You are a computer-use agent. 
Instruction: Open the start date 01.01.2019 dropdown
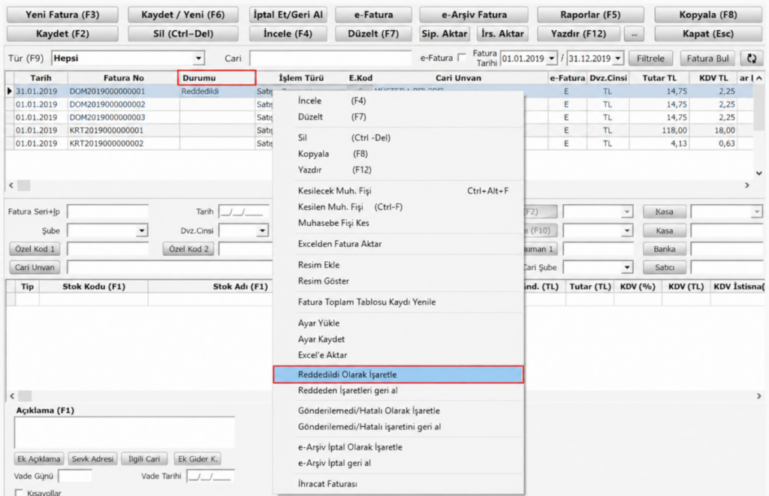coord(552,59)
